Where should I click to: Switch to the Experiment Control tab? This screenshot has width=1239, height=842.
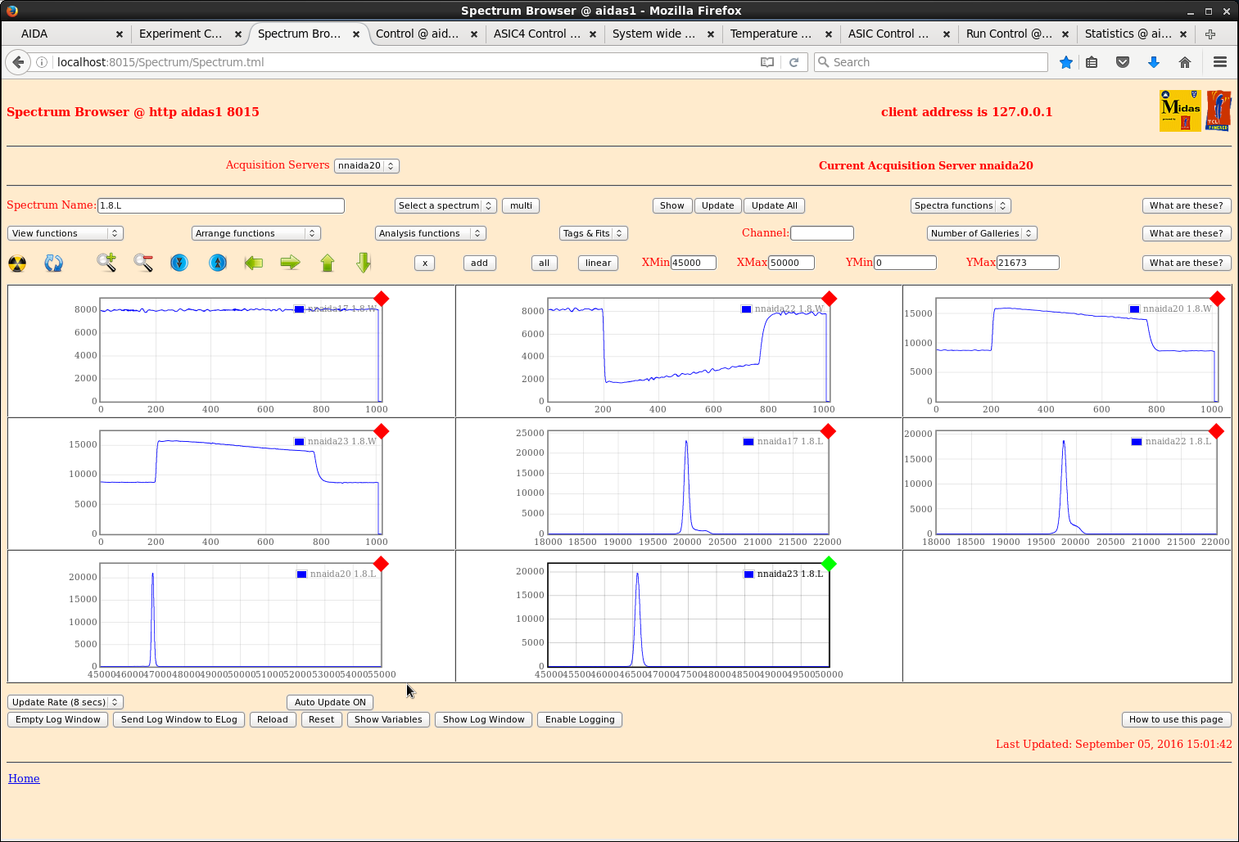click(x=181, y=34)
